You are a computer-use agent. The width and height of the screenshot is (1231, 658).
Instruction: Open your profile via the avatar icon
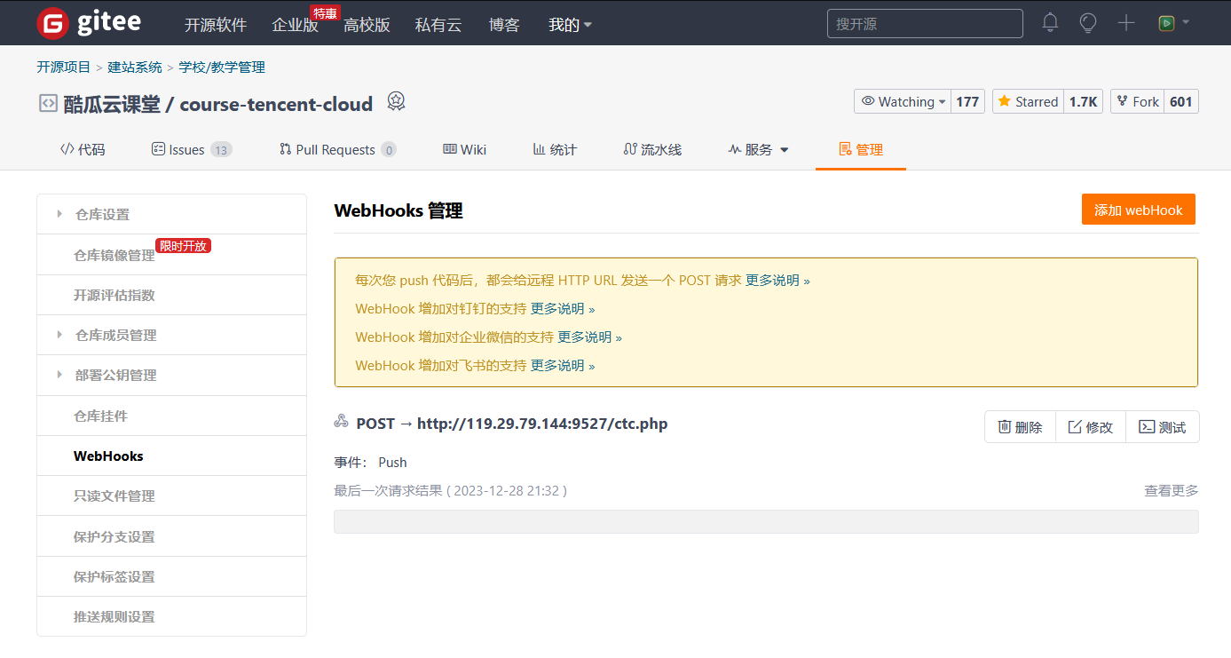(x=1167, y=23)
